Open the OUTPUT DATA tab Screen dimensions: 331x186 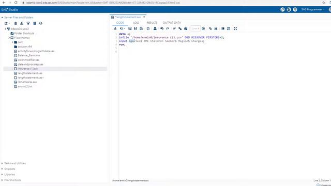tap(172, 23)
